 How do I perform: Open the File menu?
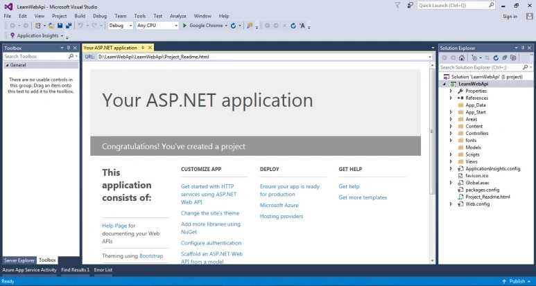click(x=8, y=16)
